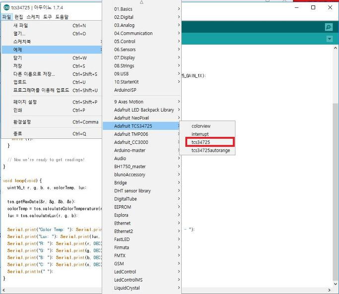Screen dimensions: 339x294
Task: Select 닫기 in file menu
Action: tap(52, 58)
